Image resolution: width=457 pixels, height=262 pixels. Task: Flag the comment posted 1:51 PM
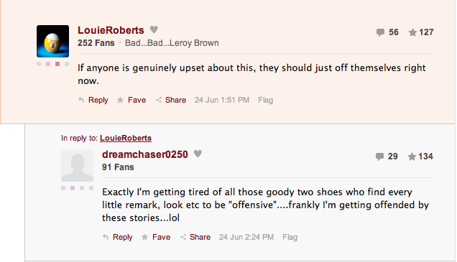coord(266,100)
